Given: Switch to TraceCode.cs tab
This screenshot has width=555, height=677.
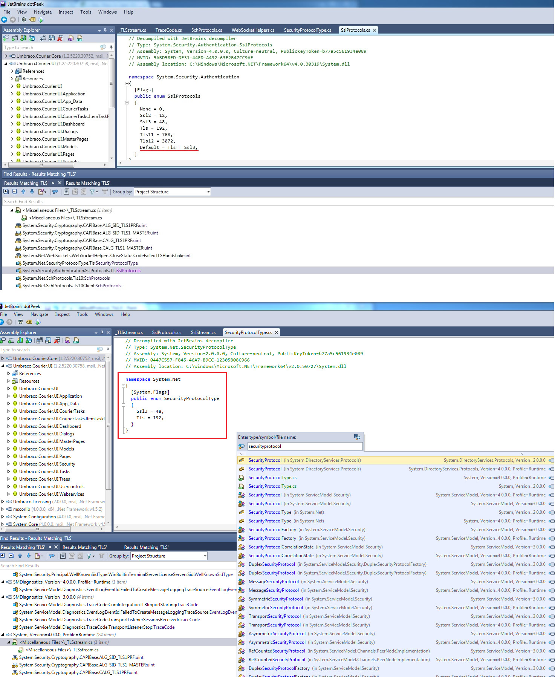Looking at the screenshot, I should [x=168, y=30].
